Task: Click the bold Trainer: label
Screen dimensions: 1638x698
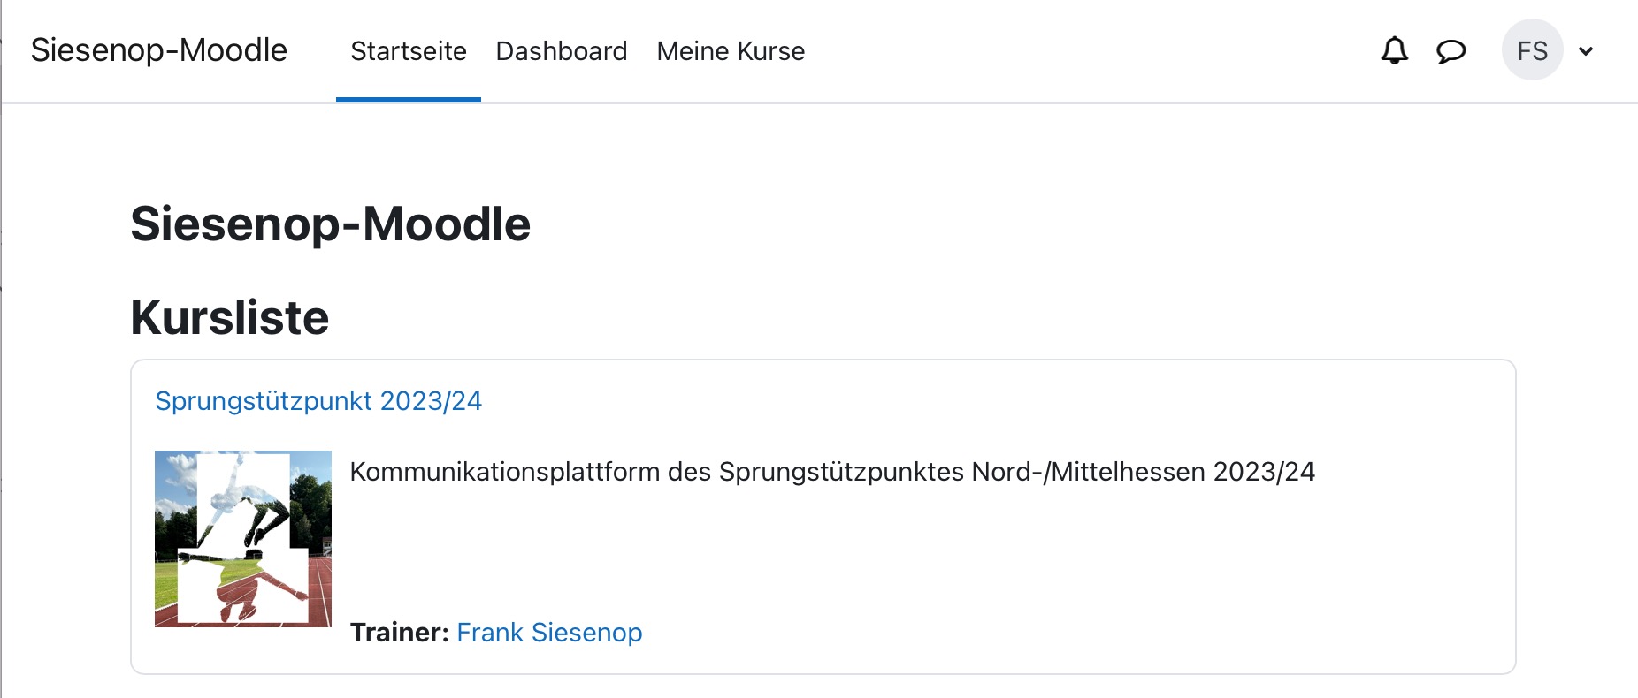Action: 400,633
